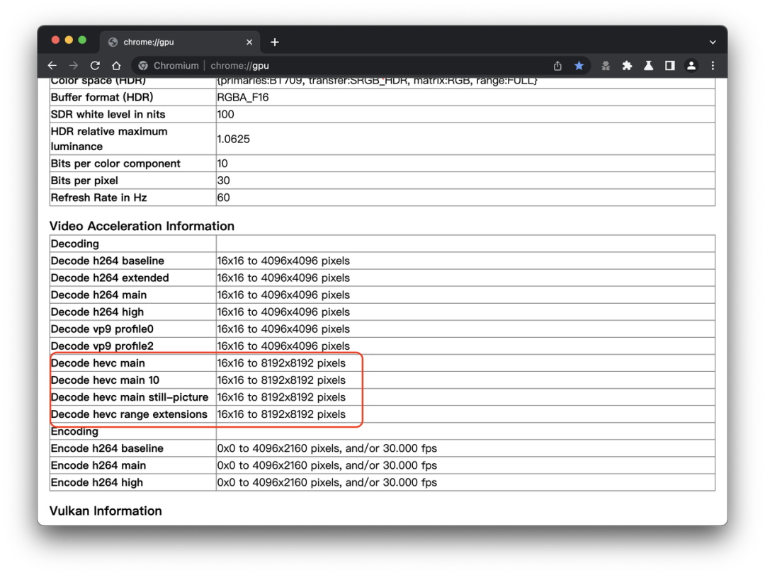Select Encode h264 high resolution and fps value
This screenshot has width=765, height=575.
click(327, 482)
